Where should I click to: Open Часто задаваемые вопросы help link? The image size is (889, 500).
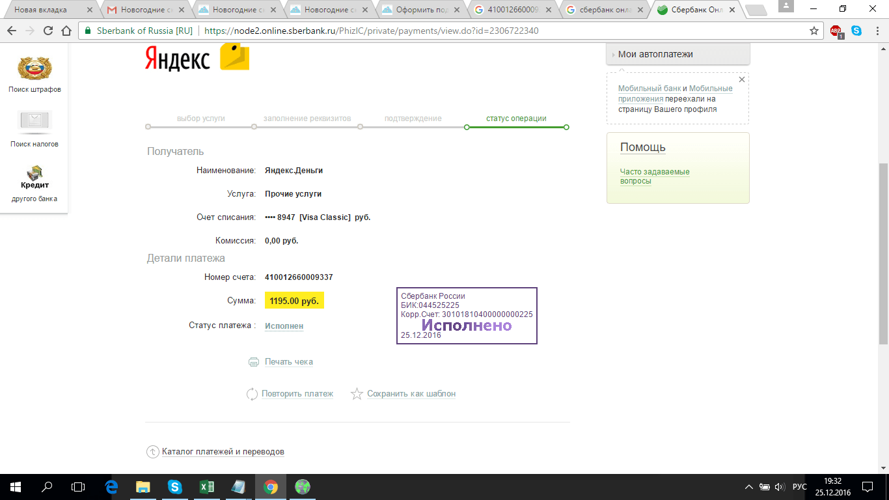[x=655, y=176]
